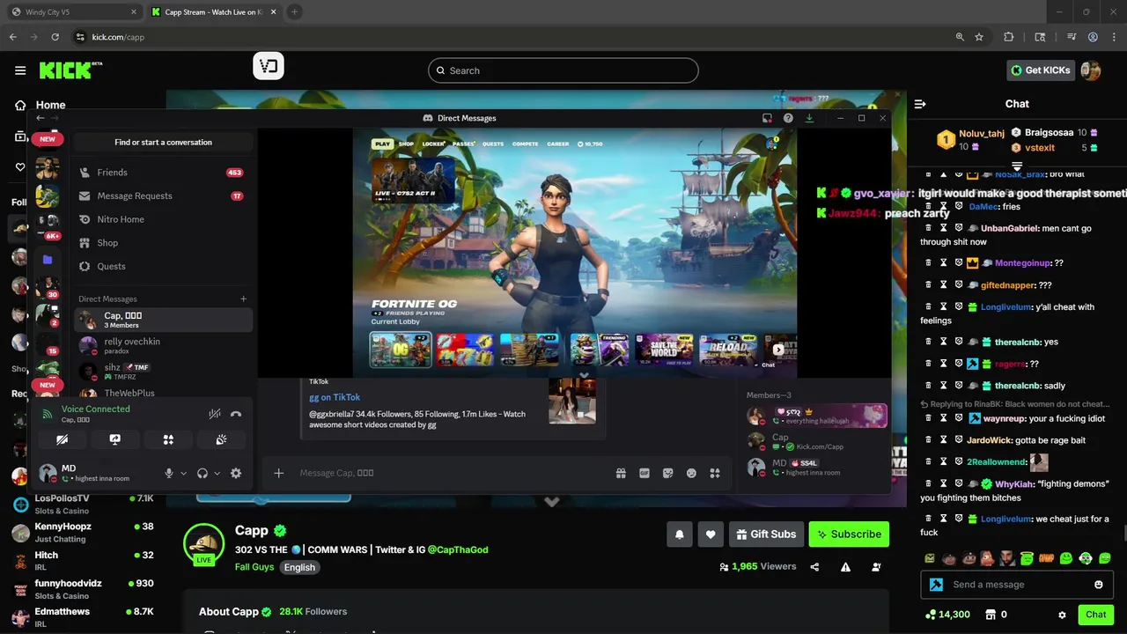
Task: Open emote picker in Kick chat
Action: (1099, 585)
